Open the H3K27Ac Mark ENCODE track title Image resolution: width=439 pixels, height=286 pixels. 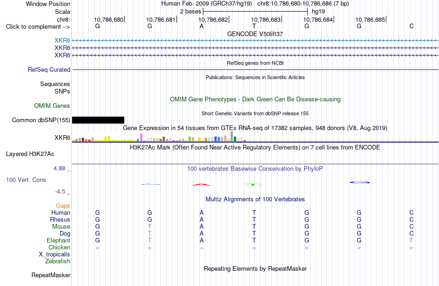255,148
